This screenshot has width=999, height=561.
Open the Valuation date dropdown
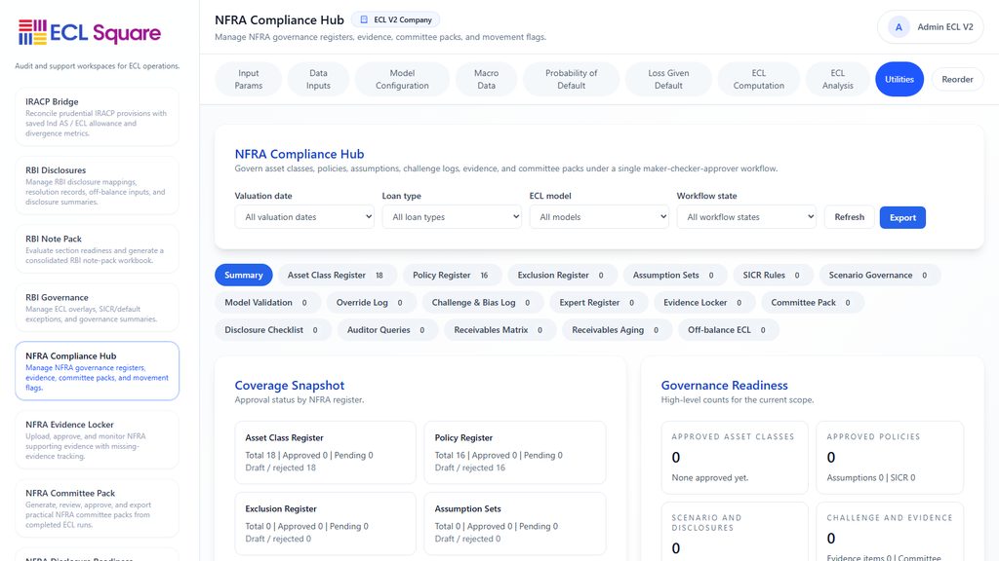coord(304,217)
